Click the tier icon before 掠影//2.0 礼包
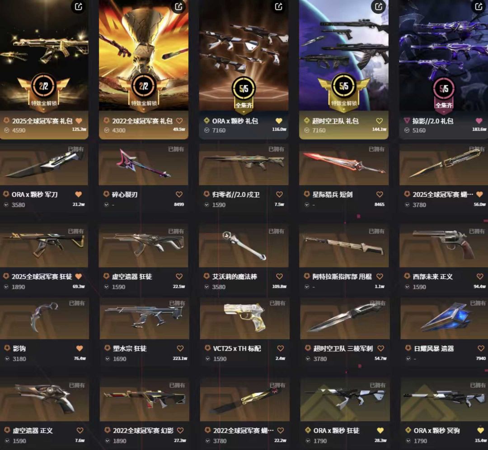Image resolution: width=488 pixels, height=450 pixels. point(407,121)
